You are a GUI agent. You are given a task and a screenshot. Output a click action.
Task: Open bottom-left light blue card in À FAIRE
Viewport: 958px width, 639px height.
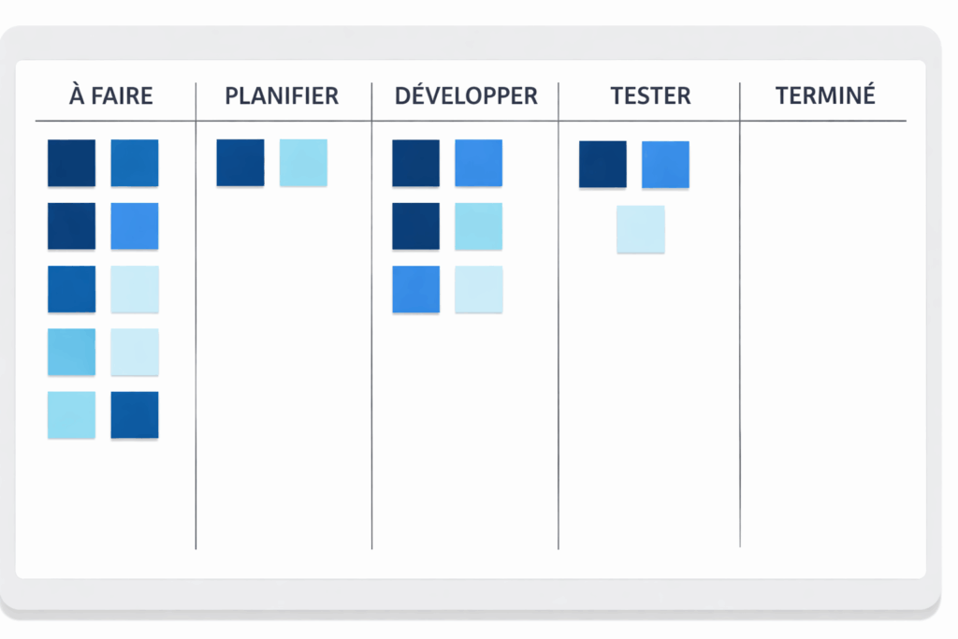point(71,414)
